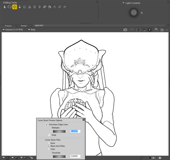Switch to the Preview tab

(8, 25)
